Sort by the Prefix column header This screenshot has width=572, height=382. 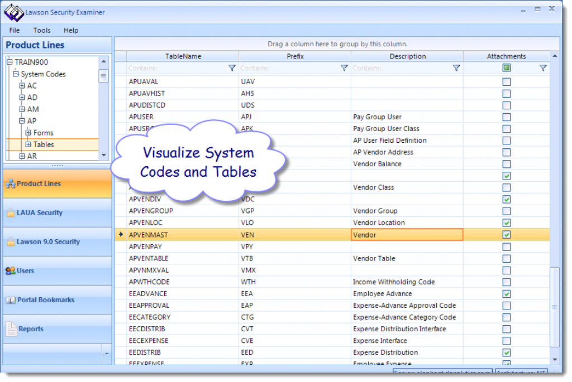tap(295, 56)
